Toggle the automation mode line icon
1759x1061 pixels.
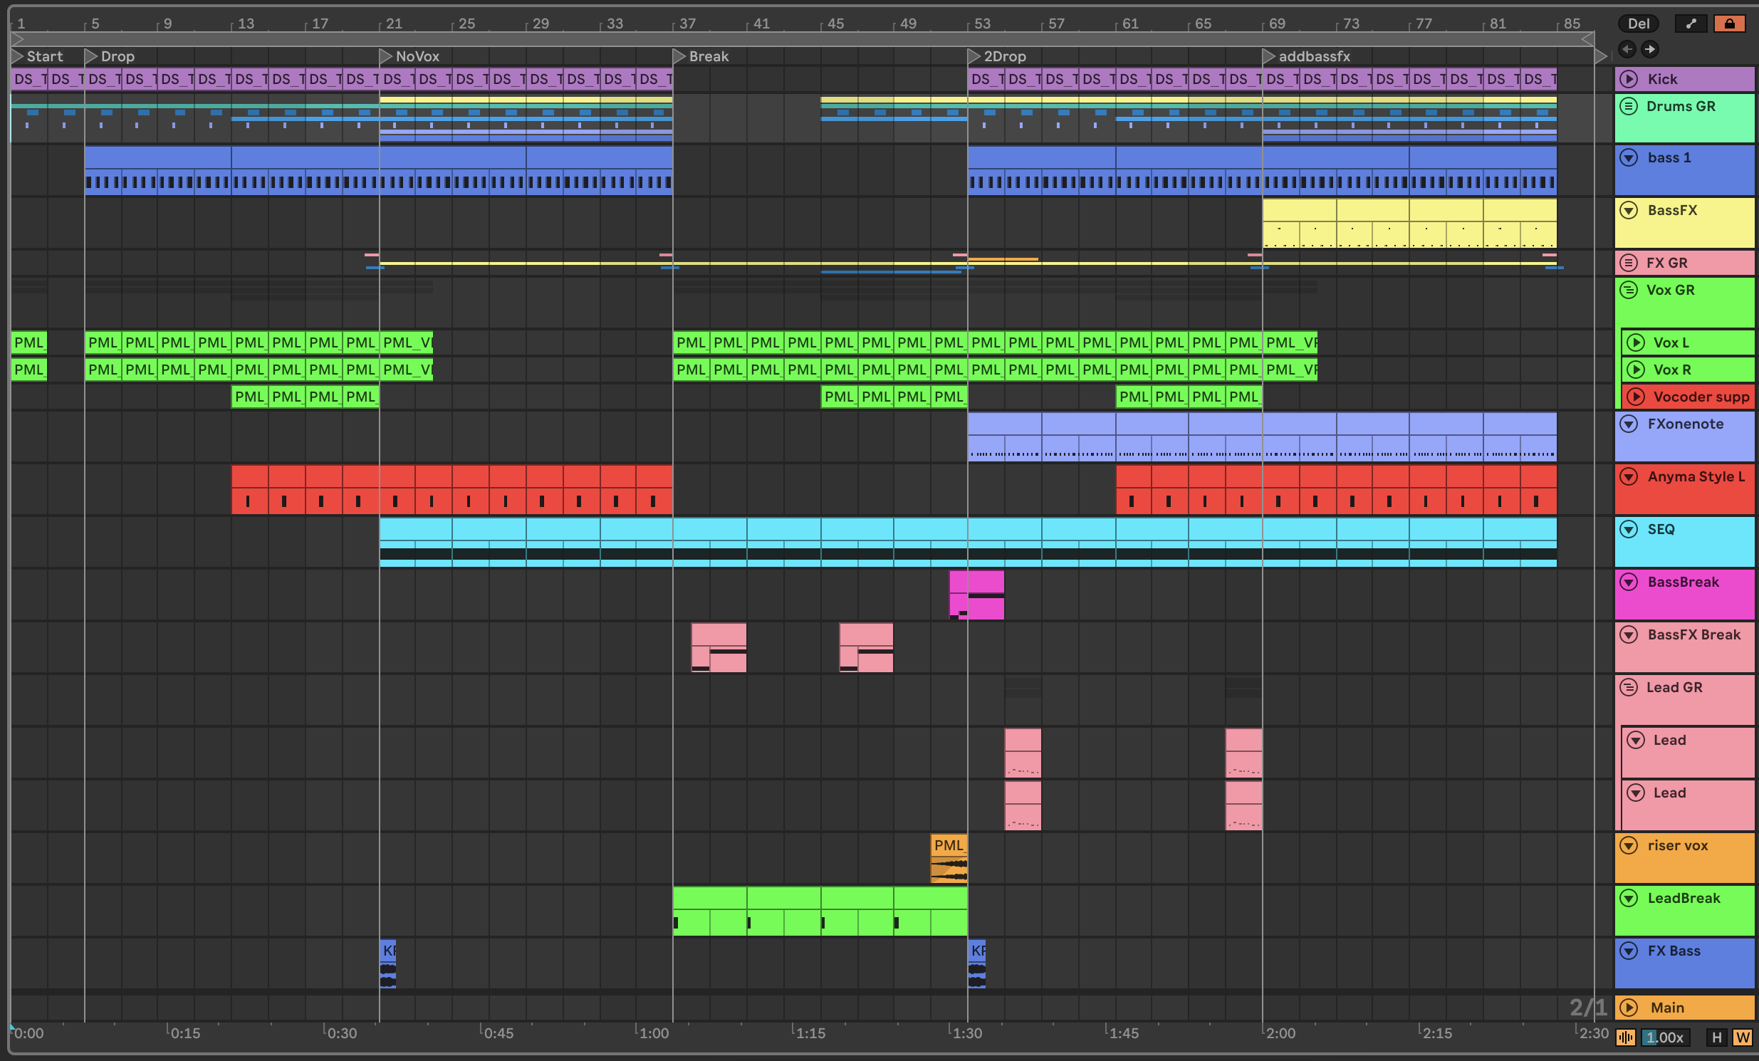(x=1691, y=23)
